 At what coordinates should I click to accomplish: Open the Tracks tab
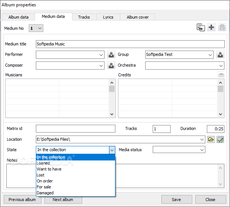pyautogui.click(x=84, y=17)
